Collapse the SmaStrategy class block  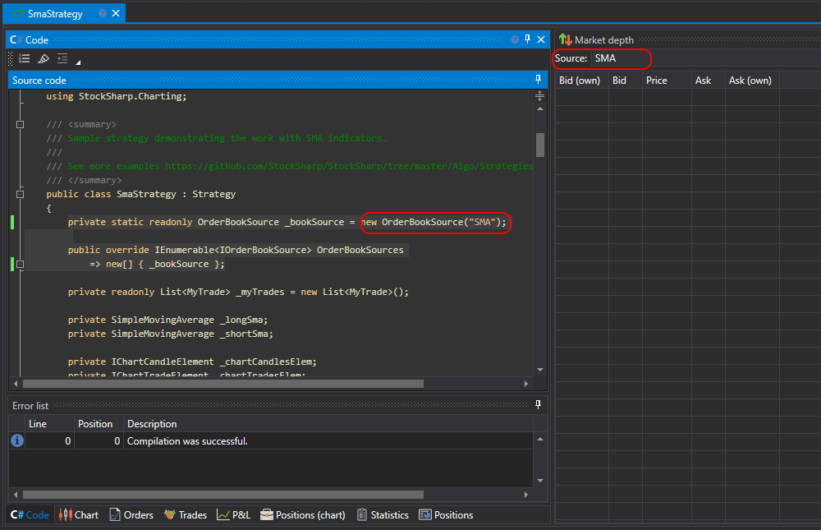tap(20, 194)
